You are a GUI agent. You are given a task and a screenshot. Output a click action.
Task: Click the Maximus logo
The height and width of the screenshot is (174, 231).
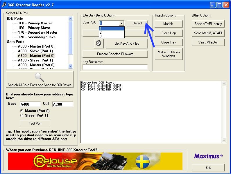click(x=208, y=156)
